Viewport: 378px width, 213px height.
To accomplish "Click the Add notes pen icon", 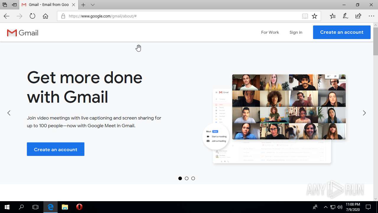I will [346, 16].
